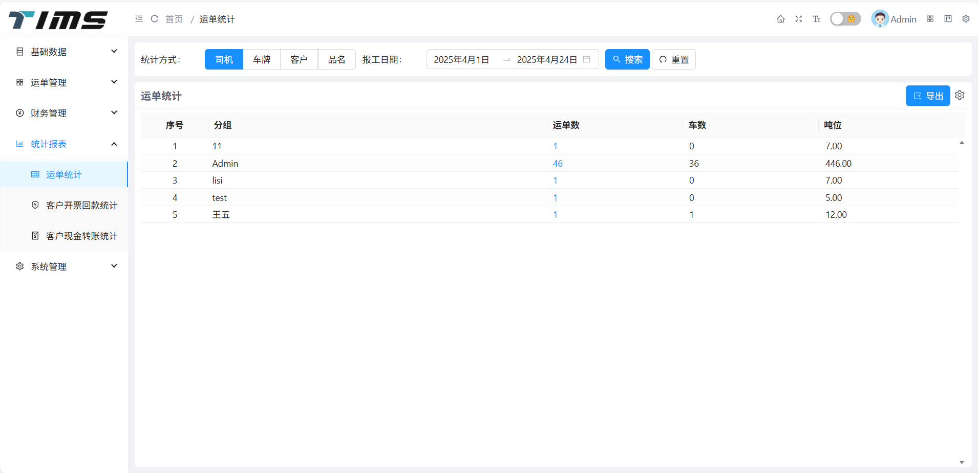Image resolution: width=978 pixels, height=473 pixels.
Task: Click the sidebar collapse menu icon
Action: 139,19
